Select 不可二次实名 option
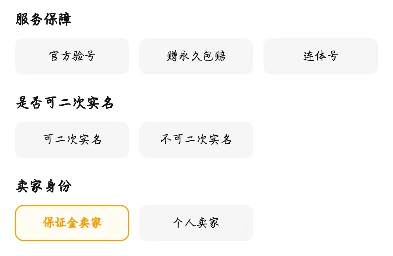This screenshot has width=393, height=256. pyautogui.click(x=196, y=139)
